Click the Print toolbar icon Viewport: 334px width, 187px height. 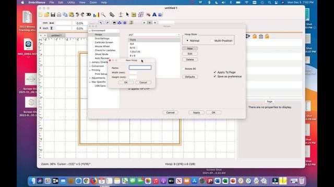(59, 15)
